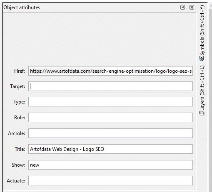This screenshot has width=212, height=192.
Task: Click the 'Href:' label
Action: click(x=20, y=71)
